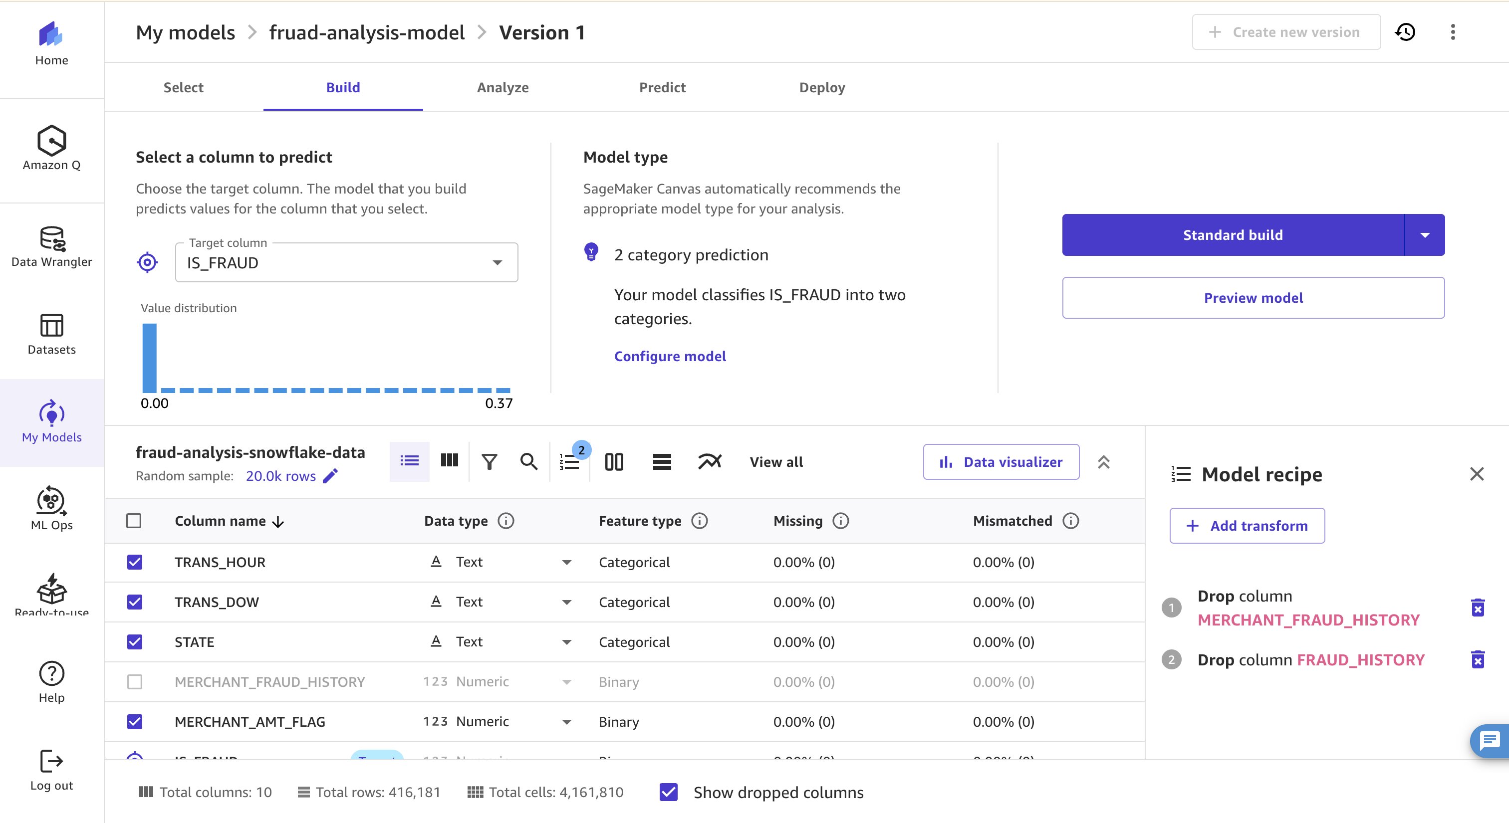1509x823 pixels.
Task: Go to Home in the sidebar
Action: click(51, 44)
